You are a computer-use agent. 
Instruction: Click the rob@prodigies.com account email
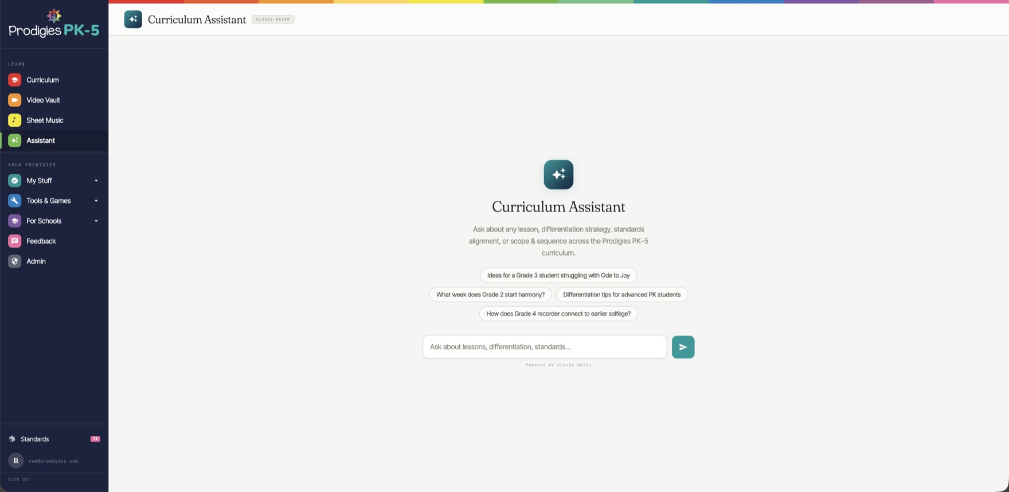coord(53,461)
